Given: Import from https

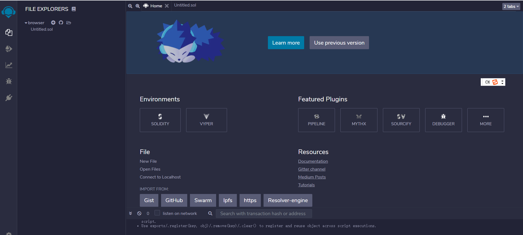Looking at the screenshot, I should 250,200.
